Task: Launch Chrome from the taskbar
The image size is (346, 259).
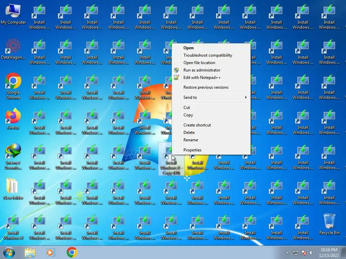Action: click(x=72, y=252)
